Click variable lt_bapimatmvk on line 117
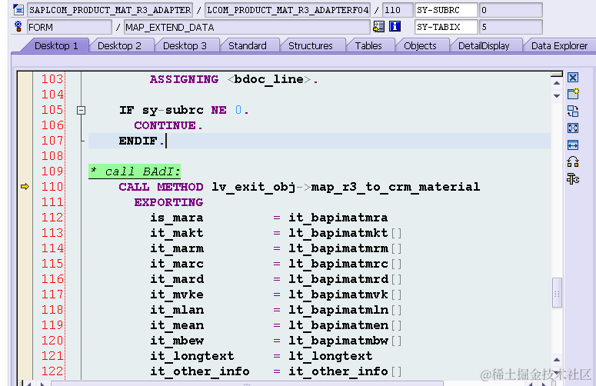Viewport: 596px width, 386px height. (338, 294)
